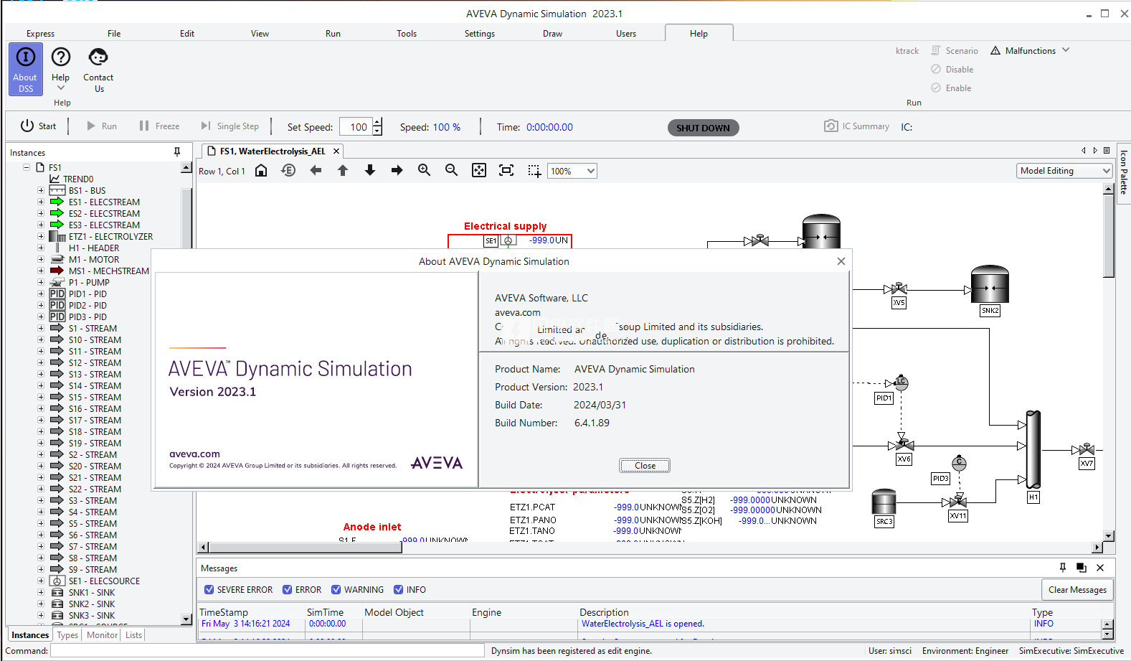Click the Enable option
1131x661 pixels.
pyautogui.click(x=951, y=88)
